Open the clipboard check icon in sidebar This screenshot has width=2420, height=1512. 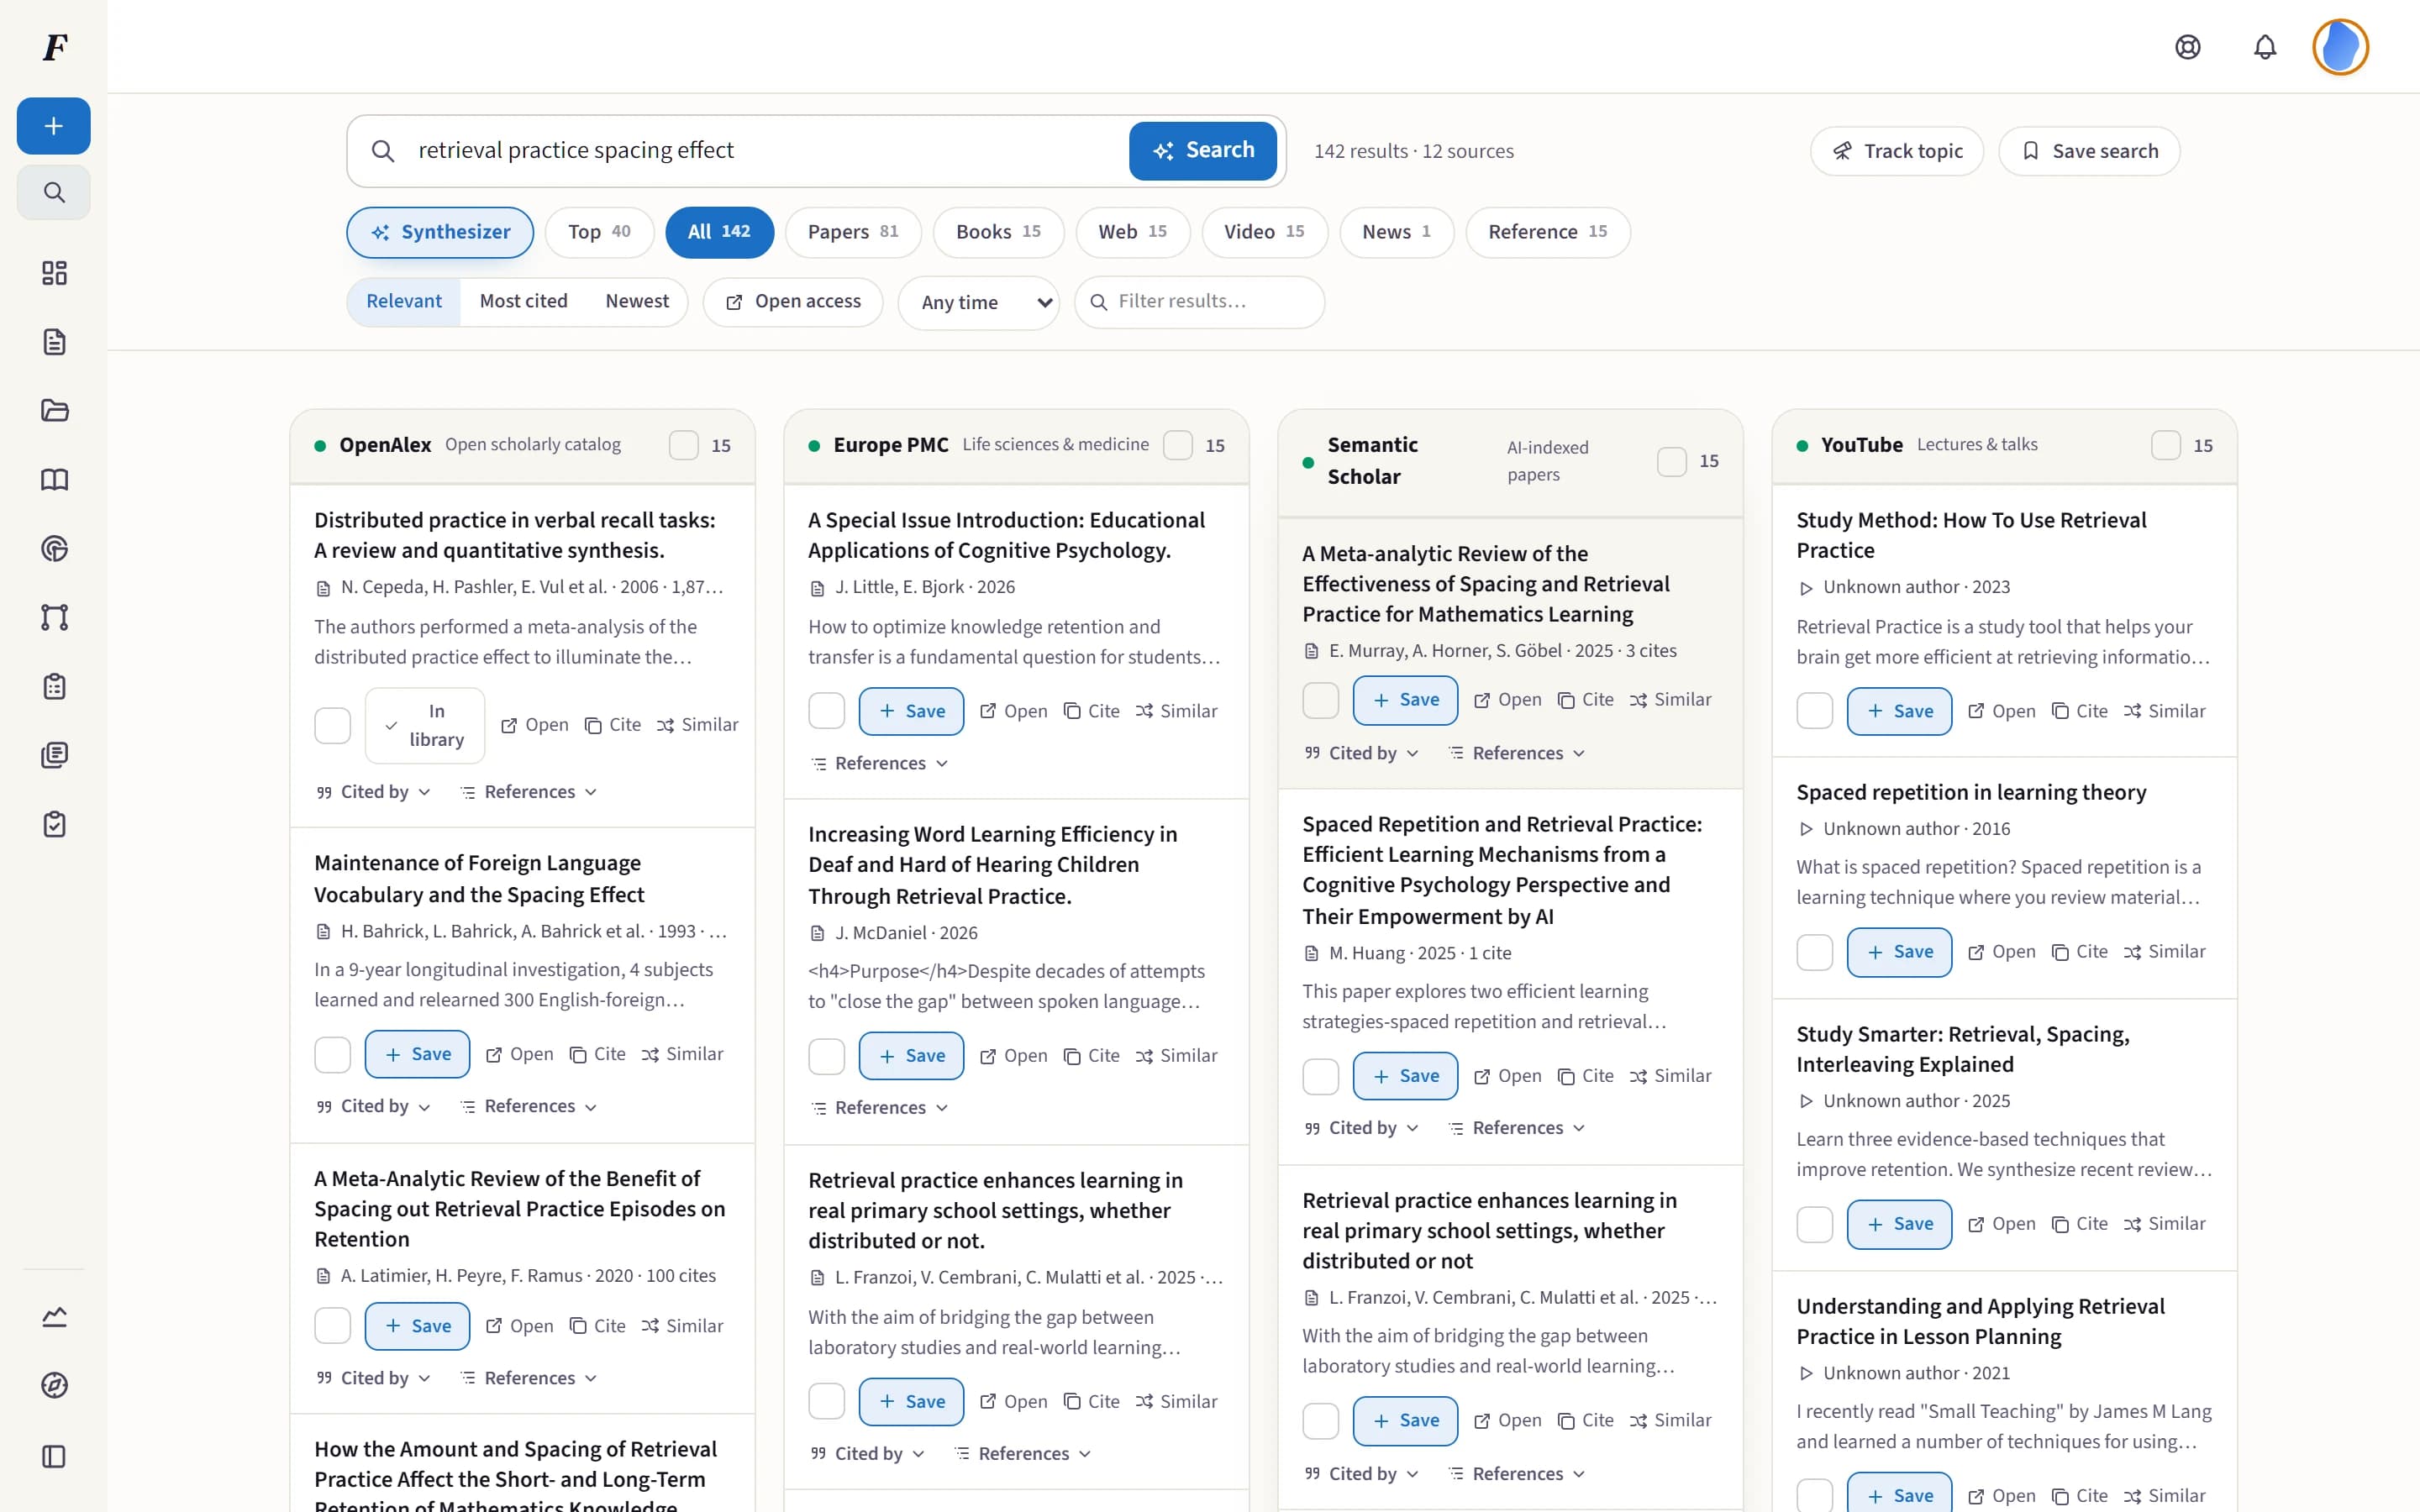(x=54, y=824)
